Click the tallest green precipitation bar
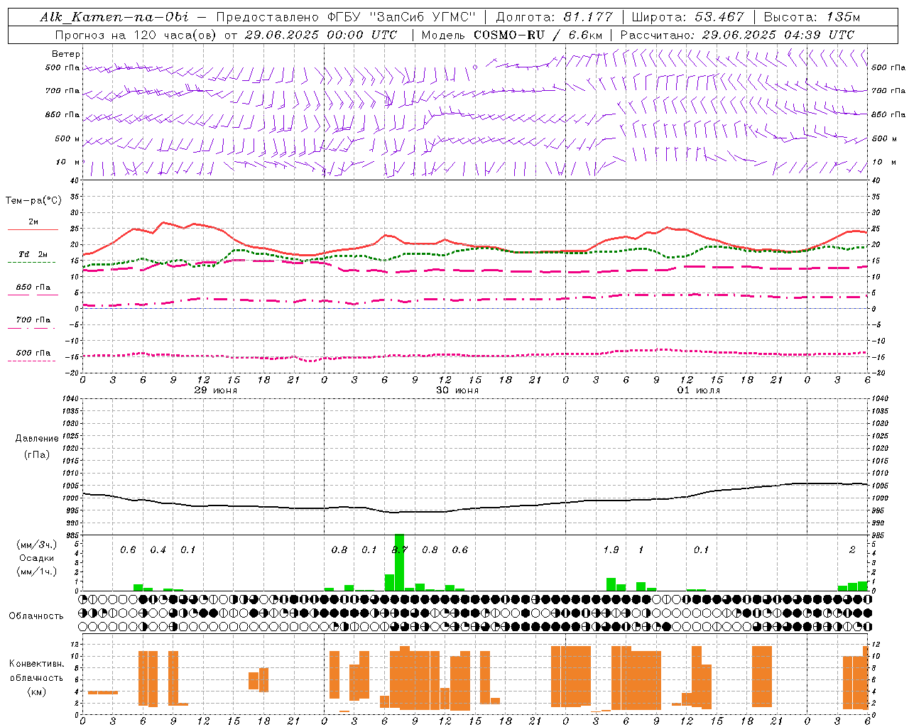 tap(399, 562)
